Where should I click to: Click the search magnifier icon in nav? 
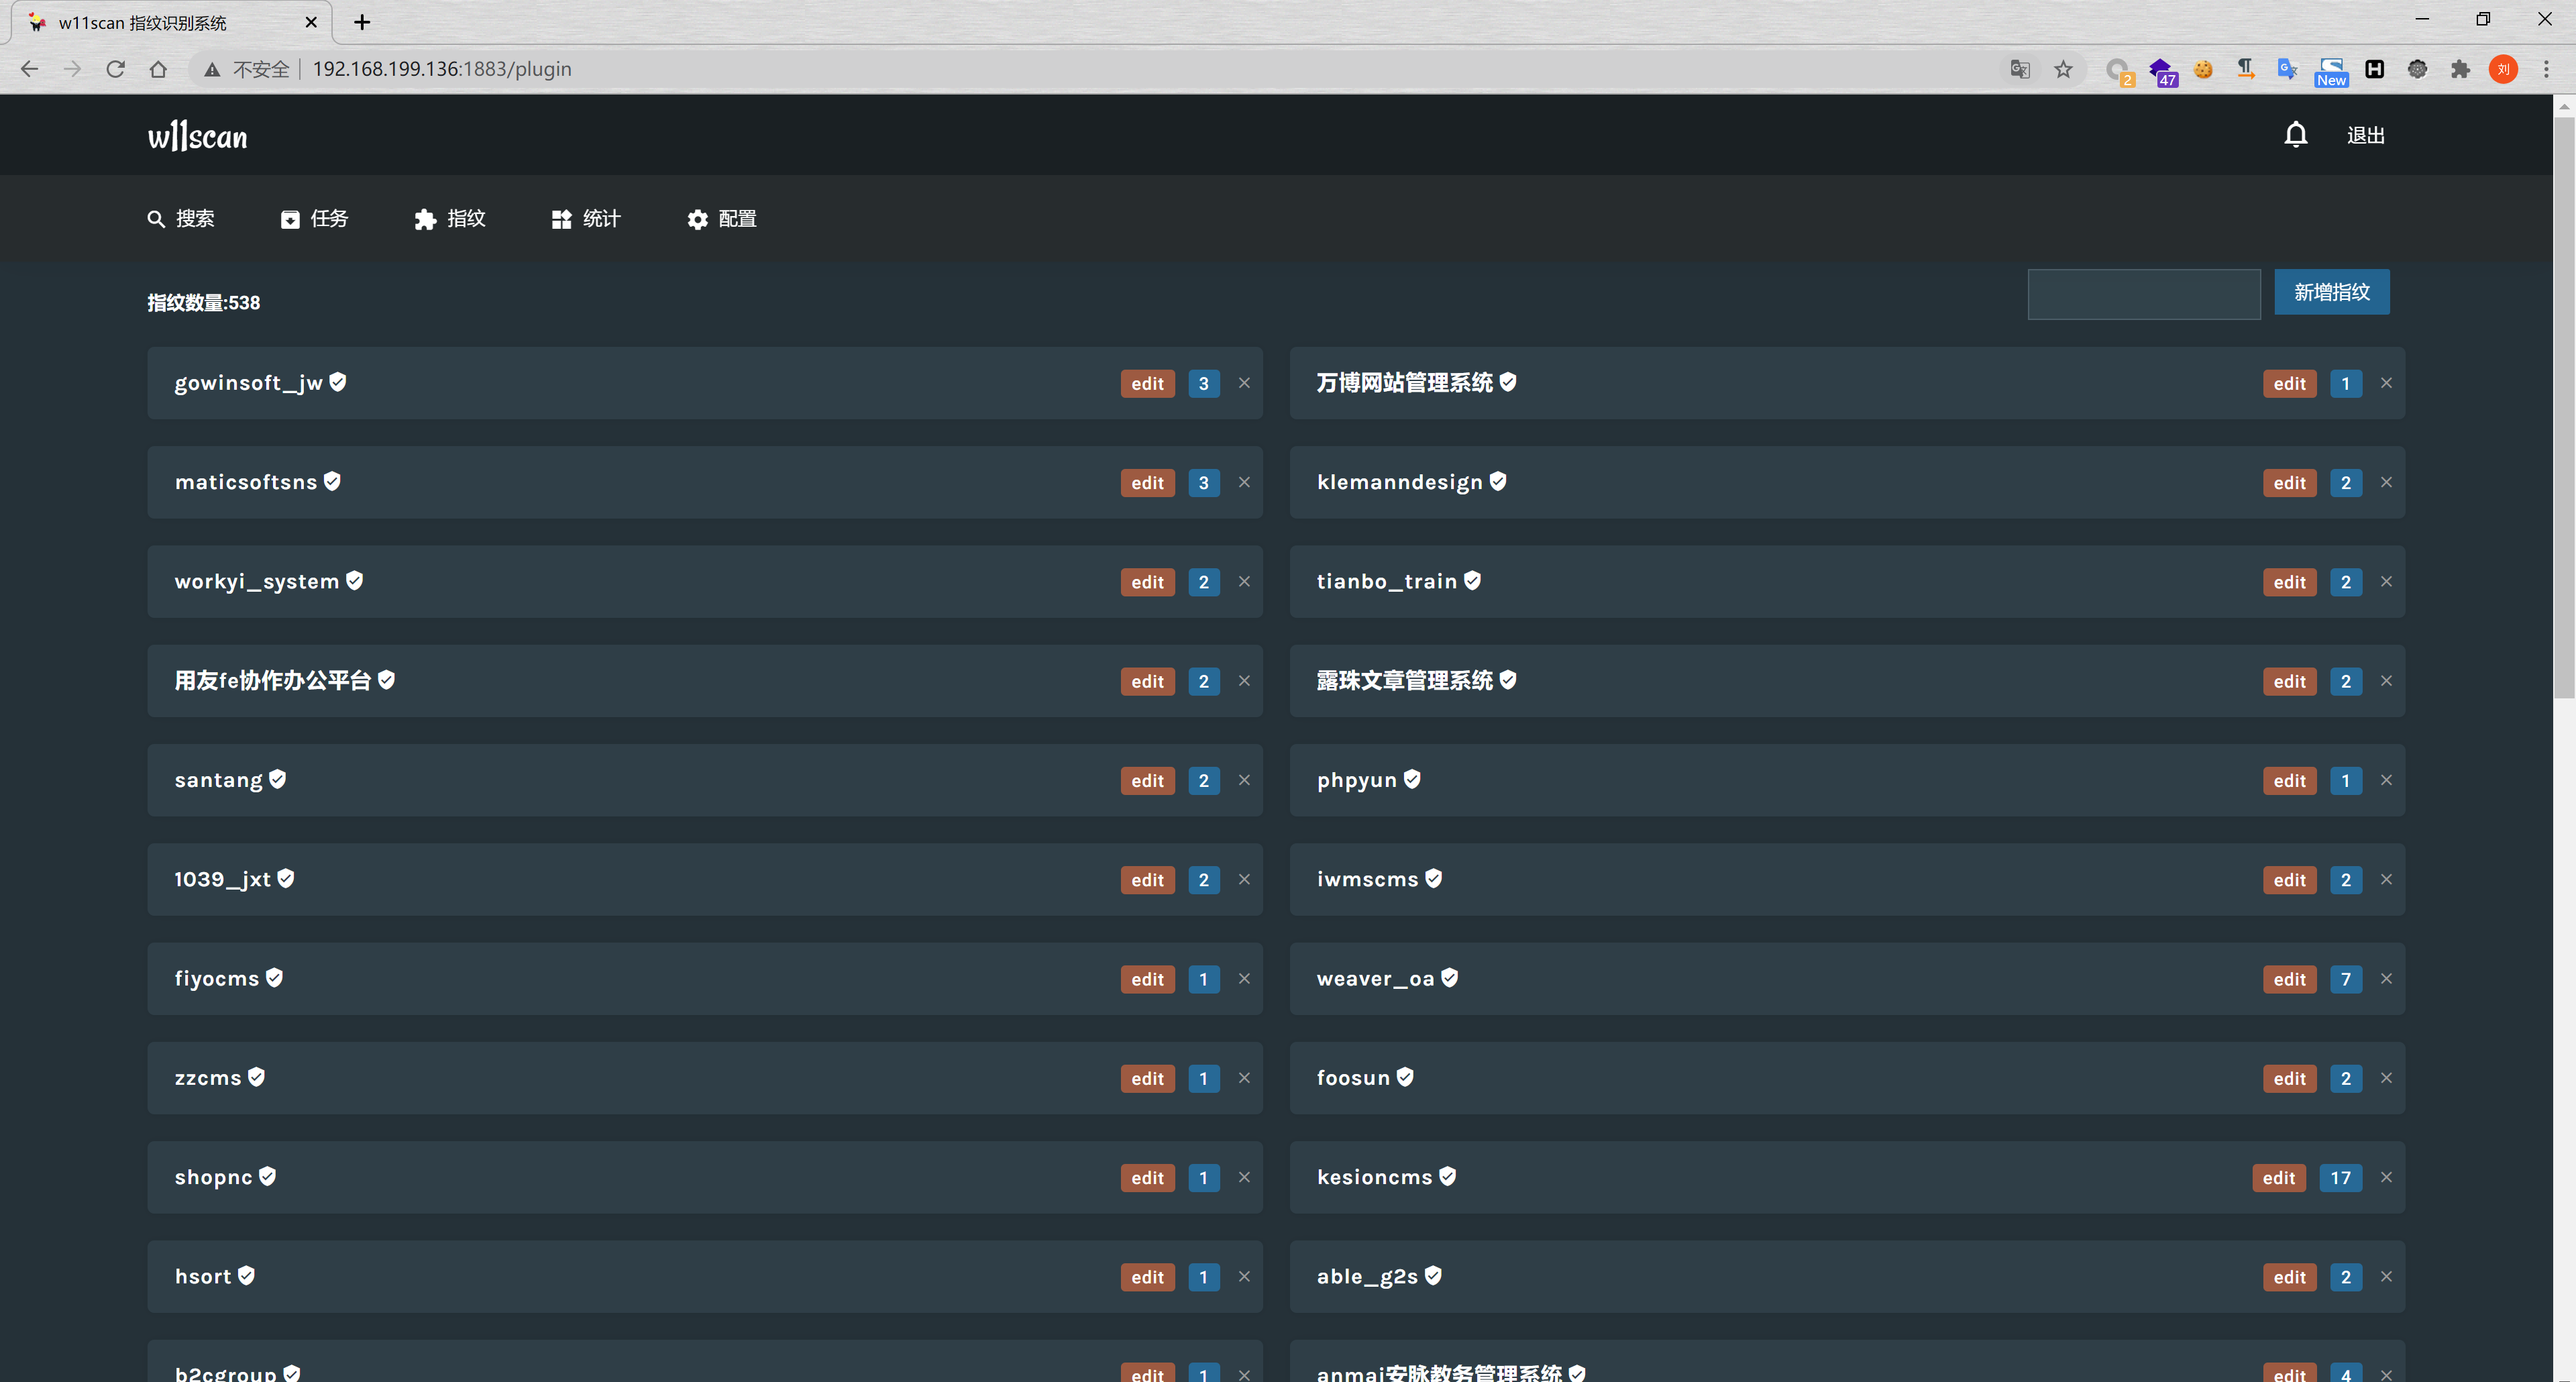click(x=156, y=219)
